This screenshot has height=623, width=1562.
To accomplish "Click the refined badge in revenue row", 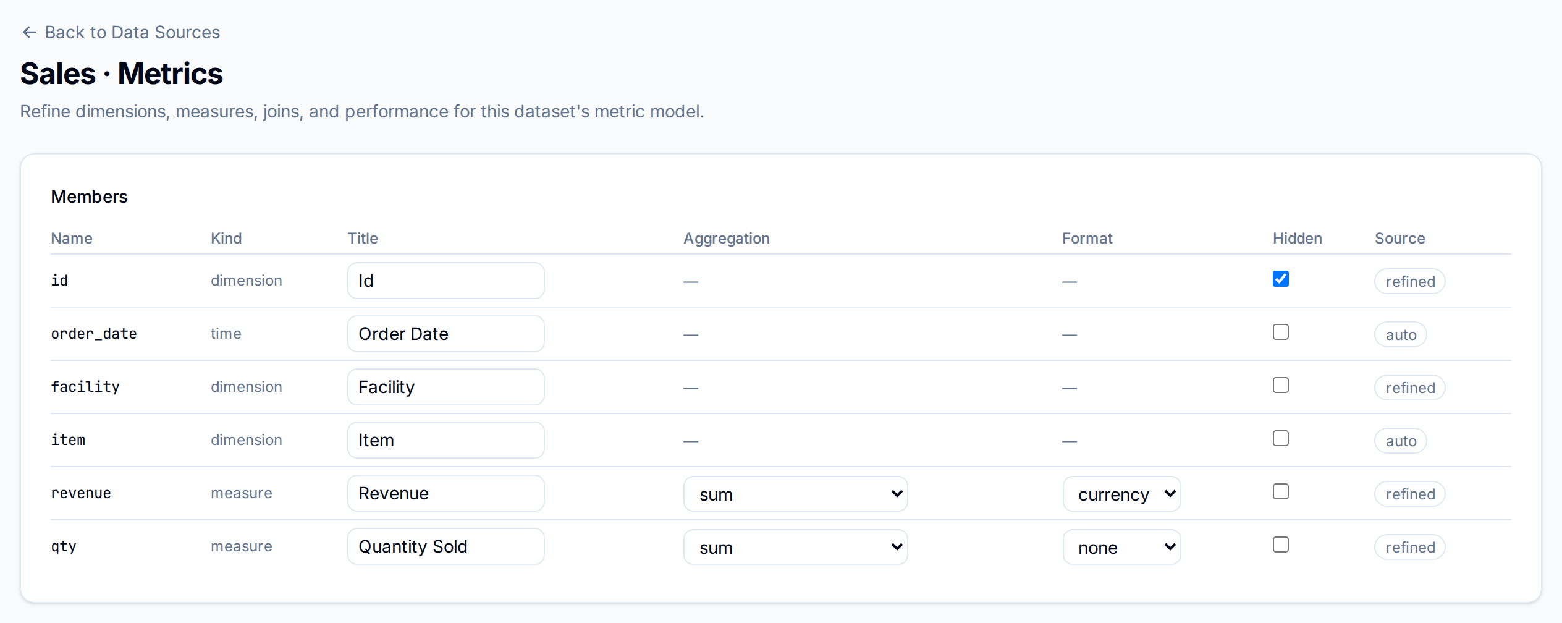I will [1409, 494].
